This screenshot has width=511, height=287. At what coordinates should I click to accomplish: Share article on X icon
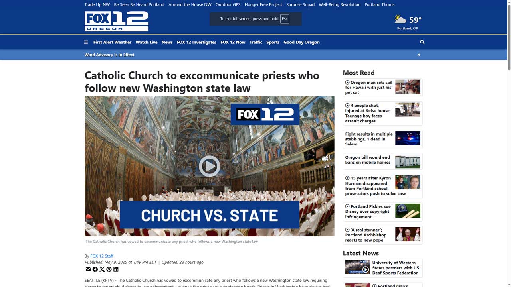102,269
